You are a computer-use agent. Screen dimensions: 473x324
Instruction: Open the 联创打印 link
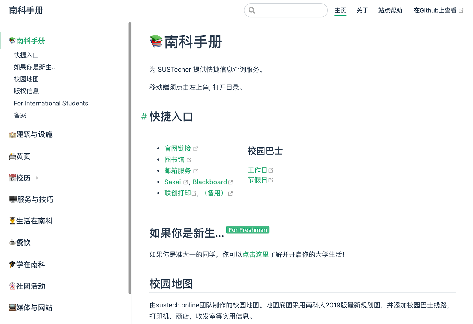[178, 193]
